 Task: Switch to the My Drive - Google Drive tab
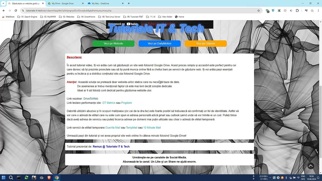click(66, 4)
